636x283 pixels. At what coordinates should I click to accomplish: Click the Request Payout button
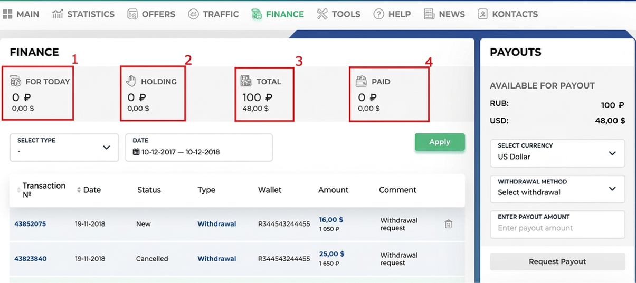[x=557, y=261]
